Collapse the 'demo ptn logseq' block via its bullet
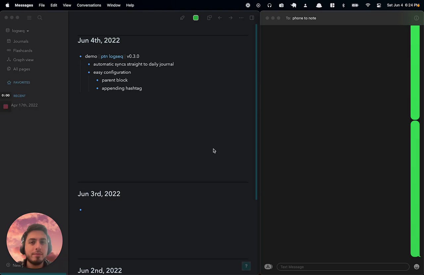Viewport: 424px width, 275px height. click(80, 56)
